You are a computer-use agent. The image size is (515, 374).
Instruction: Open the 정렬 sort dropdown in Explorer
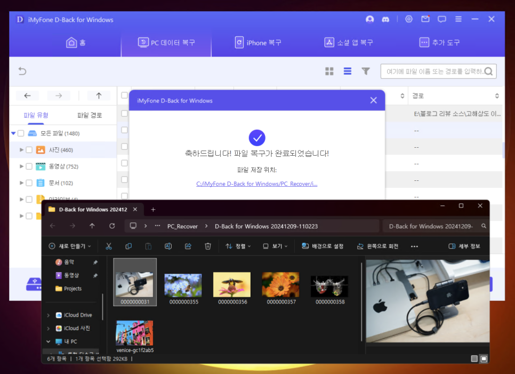click(238, 246)
